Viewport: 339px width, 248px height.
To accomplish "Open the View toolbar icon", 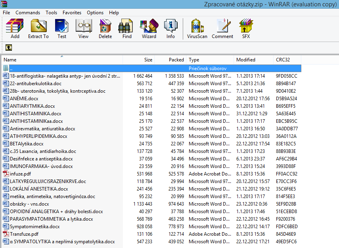I will point(83,29).
